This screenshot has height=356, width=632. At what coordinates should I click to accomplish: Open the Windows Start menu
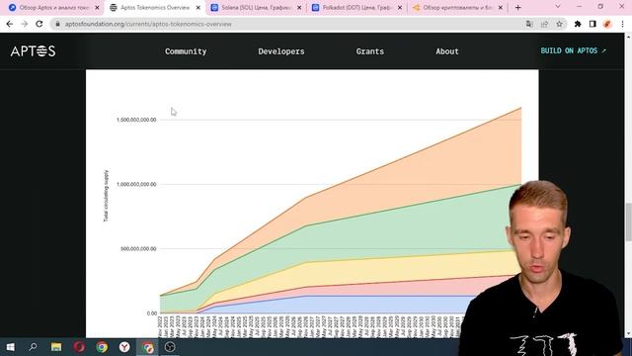click(11, 347)
